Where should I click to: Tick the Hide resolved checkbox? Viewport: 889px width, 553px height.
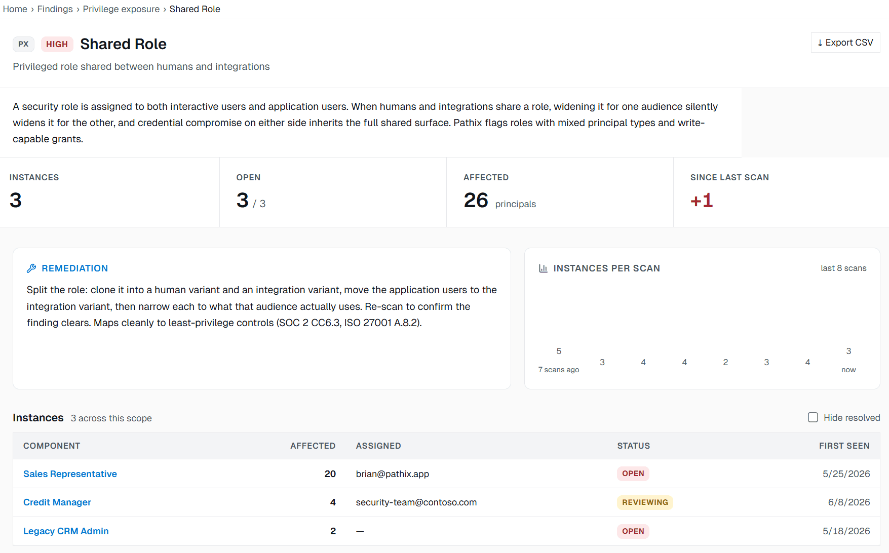pyautogui.click(x=813, y=417)
